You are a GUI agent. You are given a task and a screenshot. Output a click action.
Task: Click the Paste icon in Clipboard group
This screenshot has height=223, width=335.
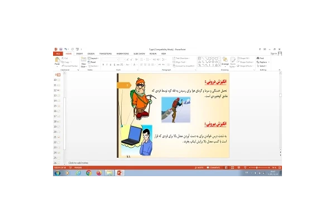click(x=57, y=61)
